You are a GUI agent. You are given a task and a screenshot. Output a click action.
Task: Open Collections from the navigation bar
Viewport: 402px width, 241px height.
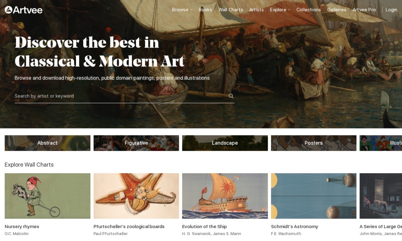click(308, 10)
